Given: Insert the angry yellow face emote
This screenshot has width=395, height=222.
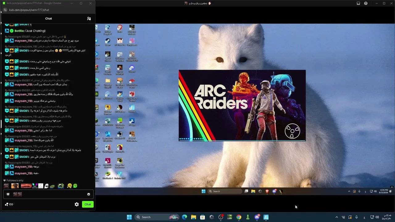Looking at the screenshot, I should 70,186.
